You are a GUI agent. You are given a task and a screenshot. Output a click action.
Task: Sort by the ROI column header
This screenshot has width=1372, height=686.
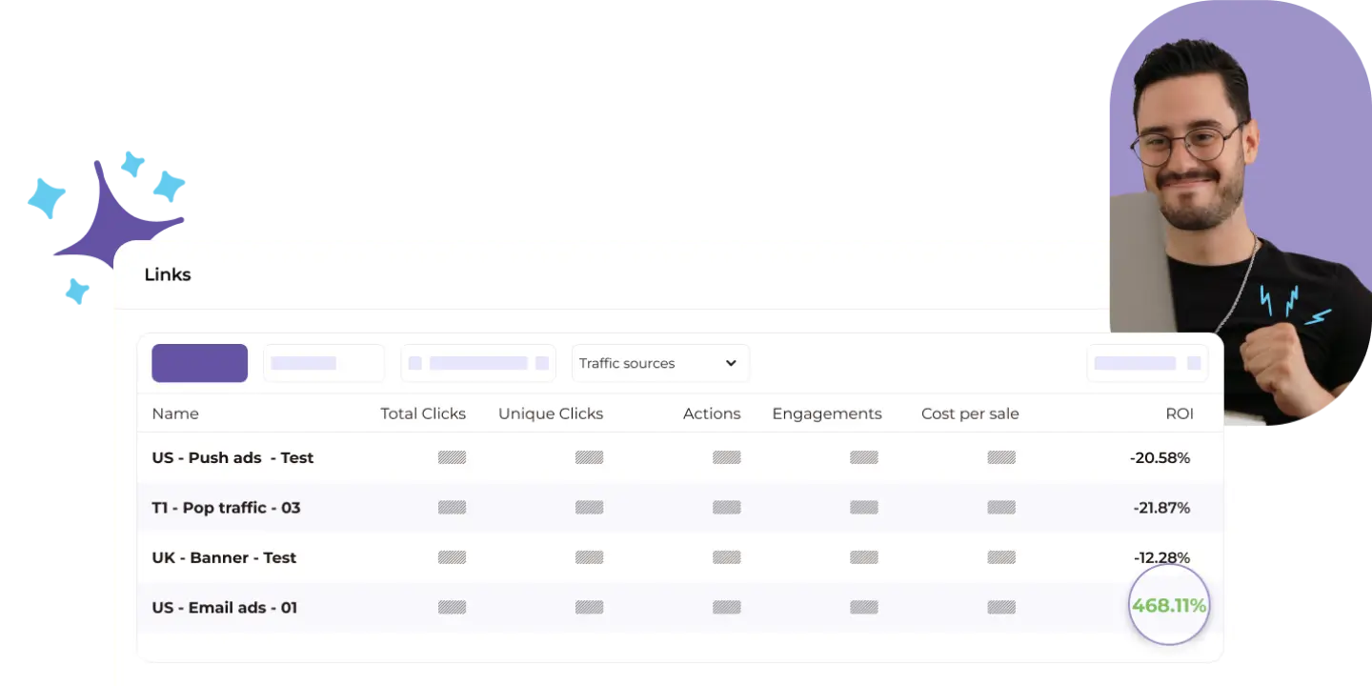[x=1179, y=414]
